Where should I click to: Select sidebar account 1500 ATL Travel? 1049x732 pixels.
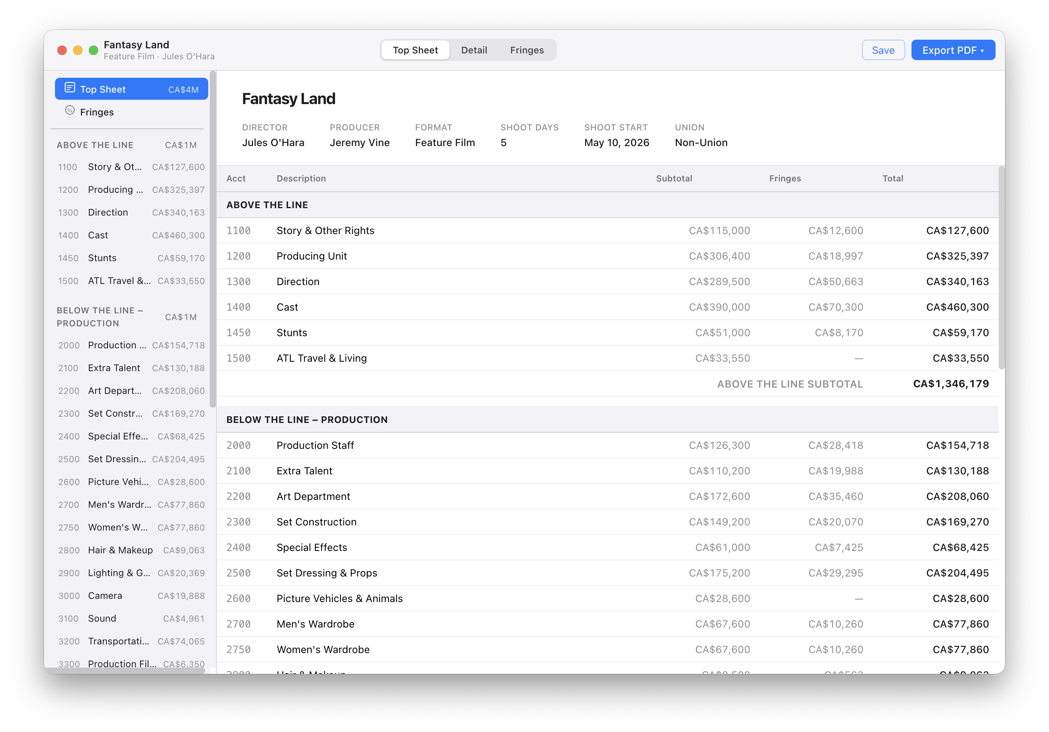point(132,281)
